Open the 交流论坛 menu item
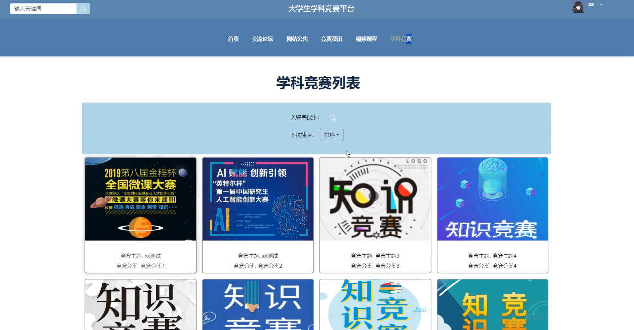 (x=262, y=39)
